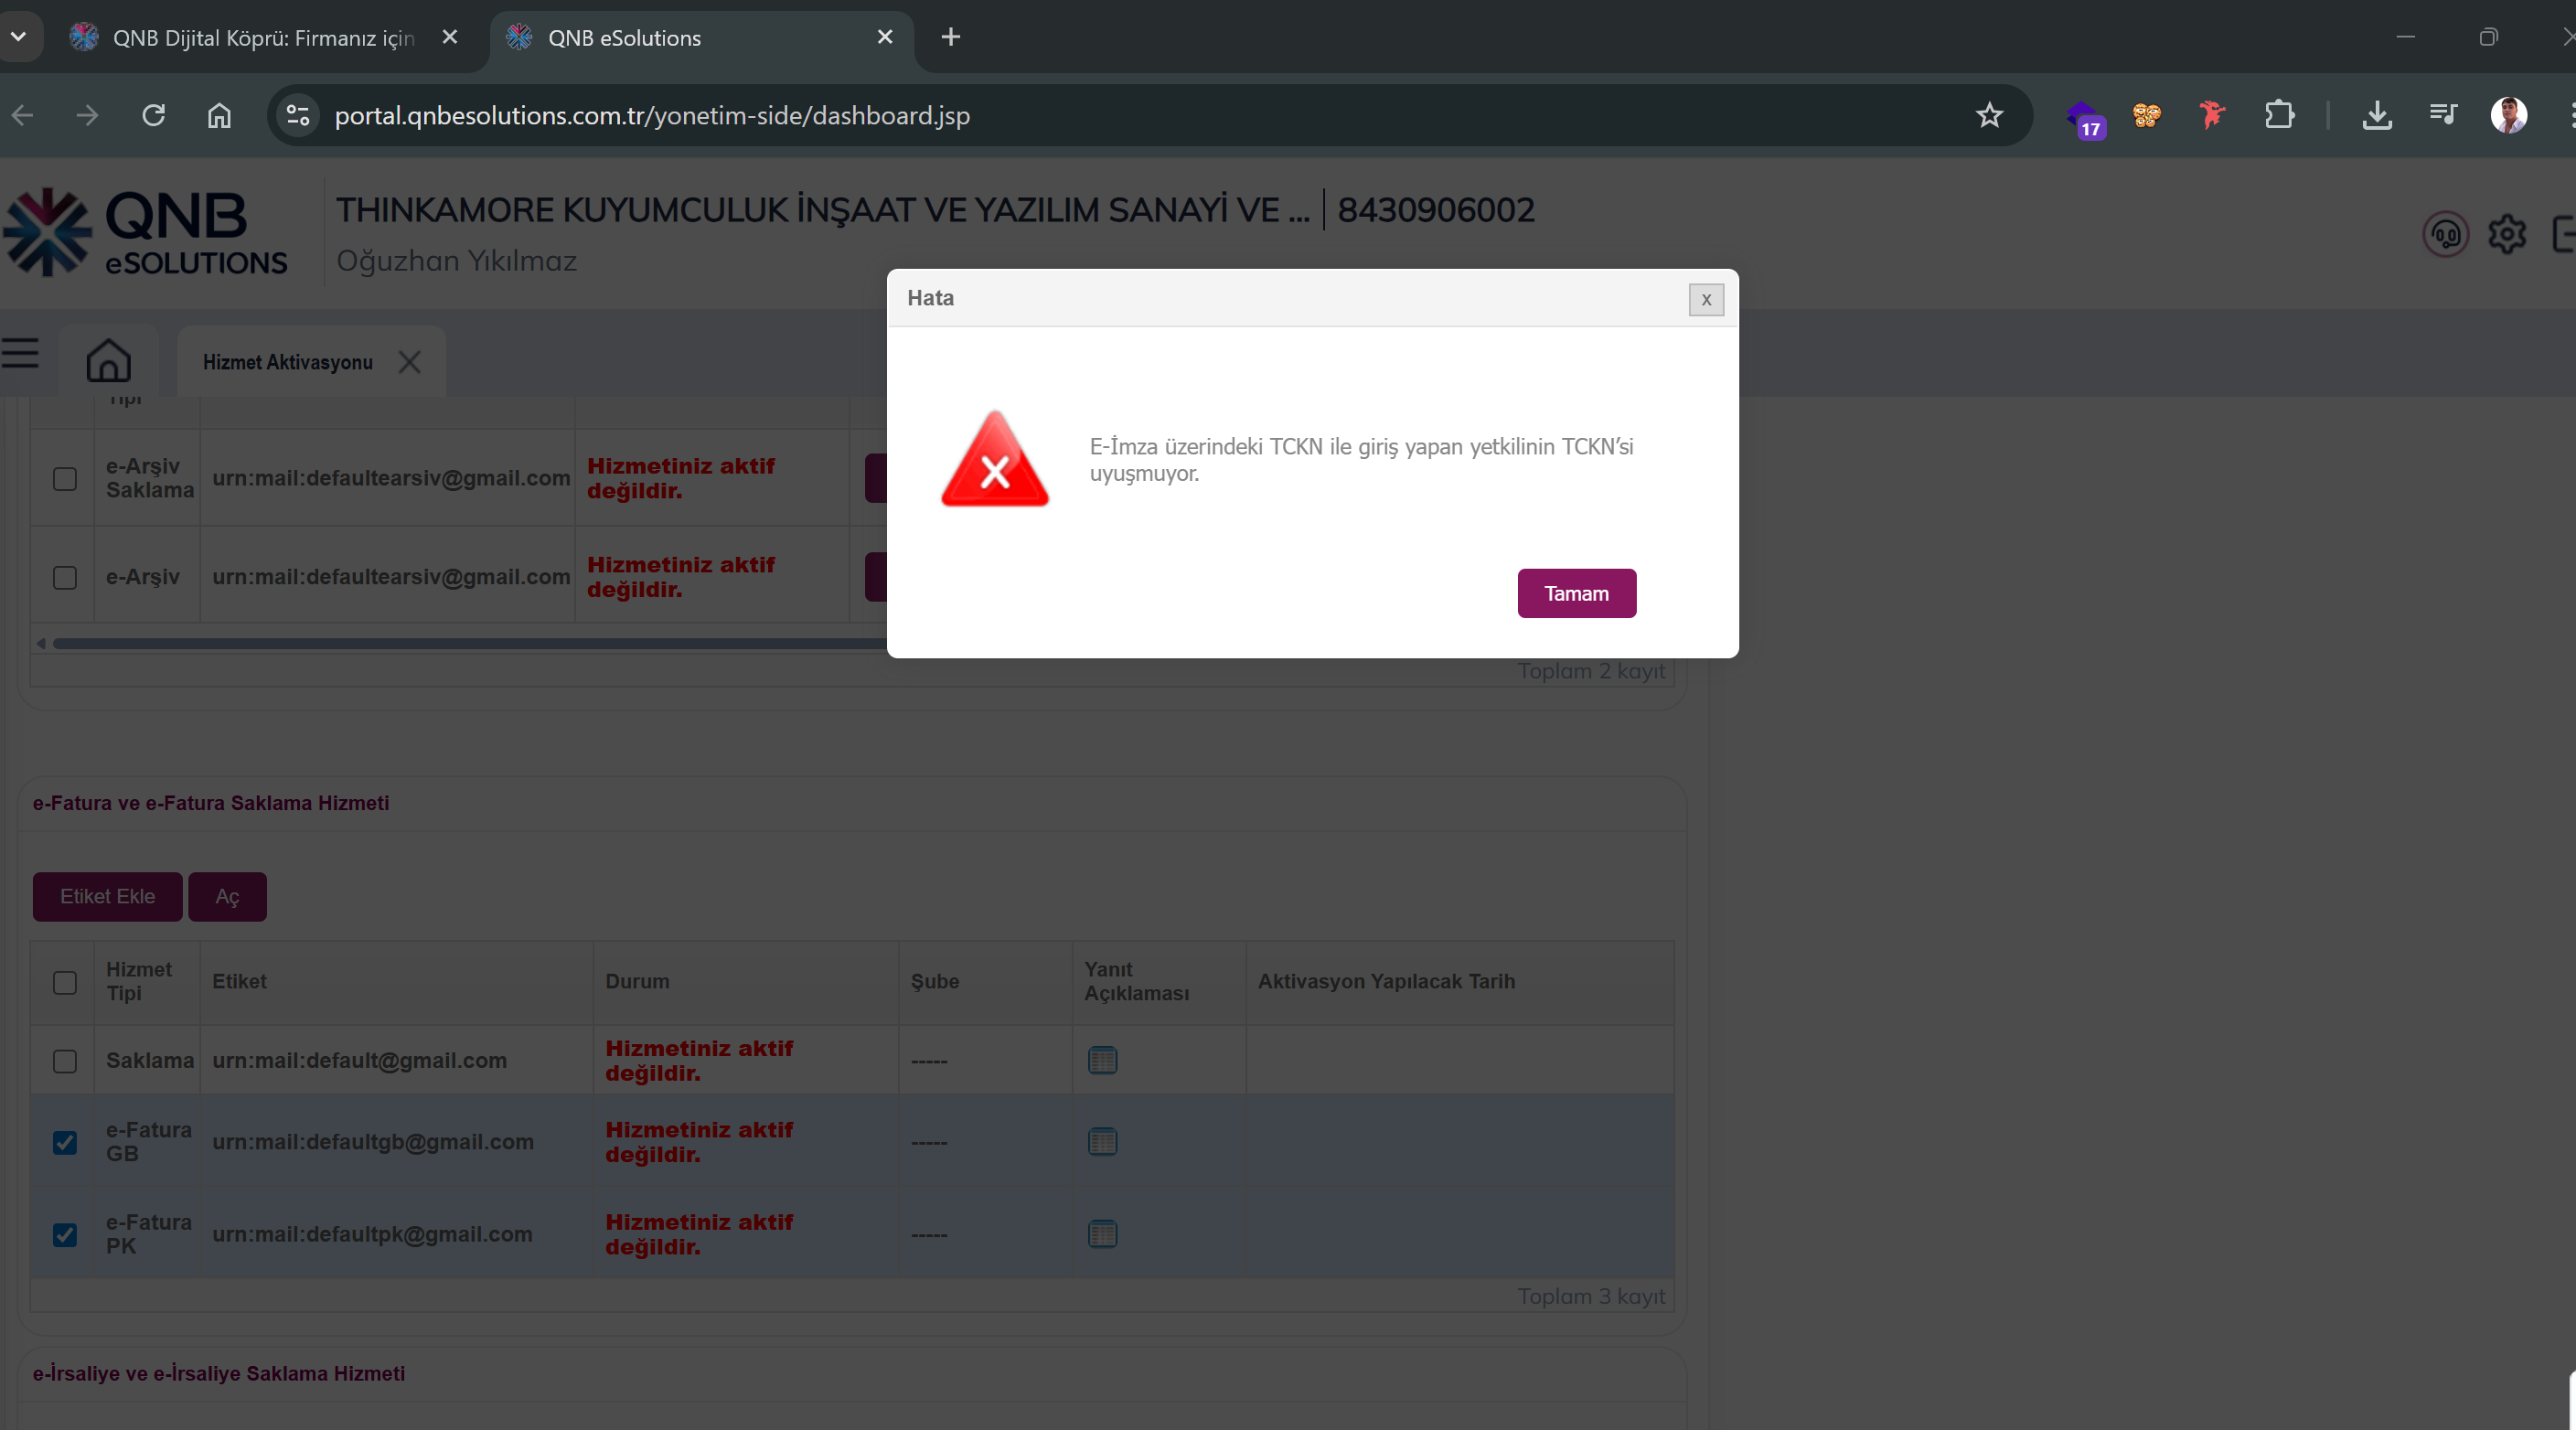
Task: Open response details icon for Saklama row
Action: [x=1102, y=1060]
